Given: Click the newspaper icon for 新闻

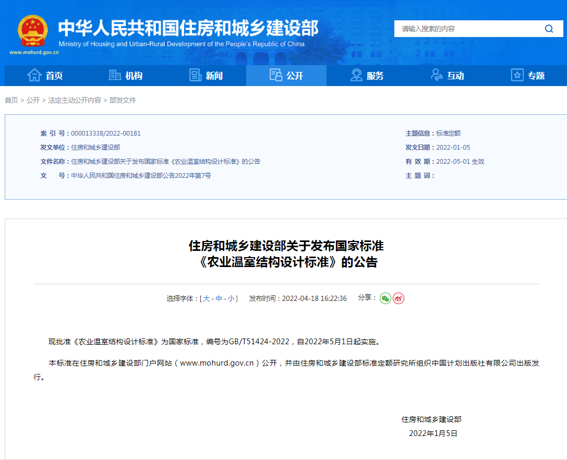Looking at the screenshot, I should (196, 76).
